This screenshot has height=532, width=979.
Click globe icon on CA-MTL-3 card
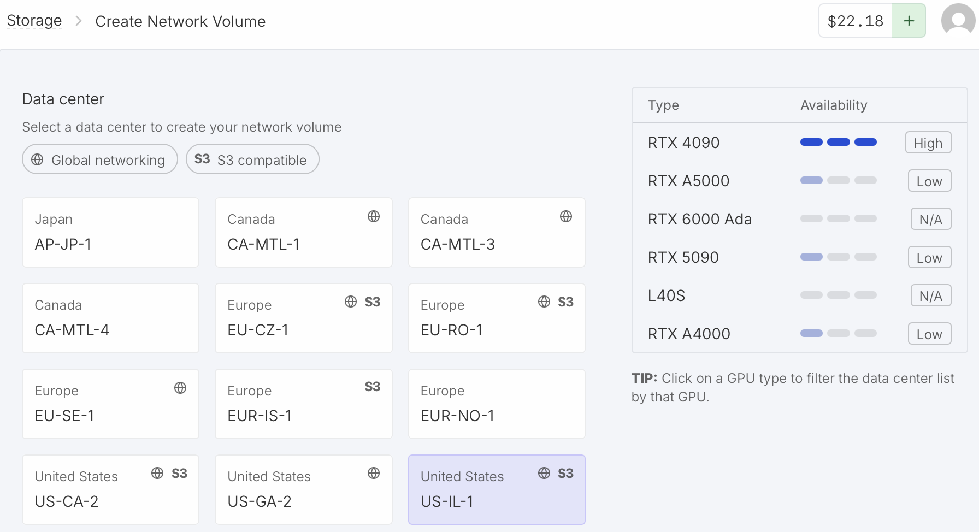(566, 216)
